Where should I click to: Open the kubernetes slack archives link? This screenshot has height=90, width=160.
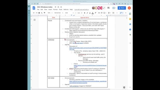[x=88, y=48]
